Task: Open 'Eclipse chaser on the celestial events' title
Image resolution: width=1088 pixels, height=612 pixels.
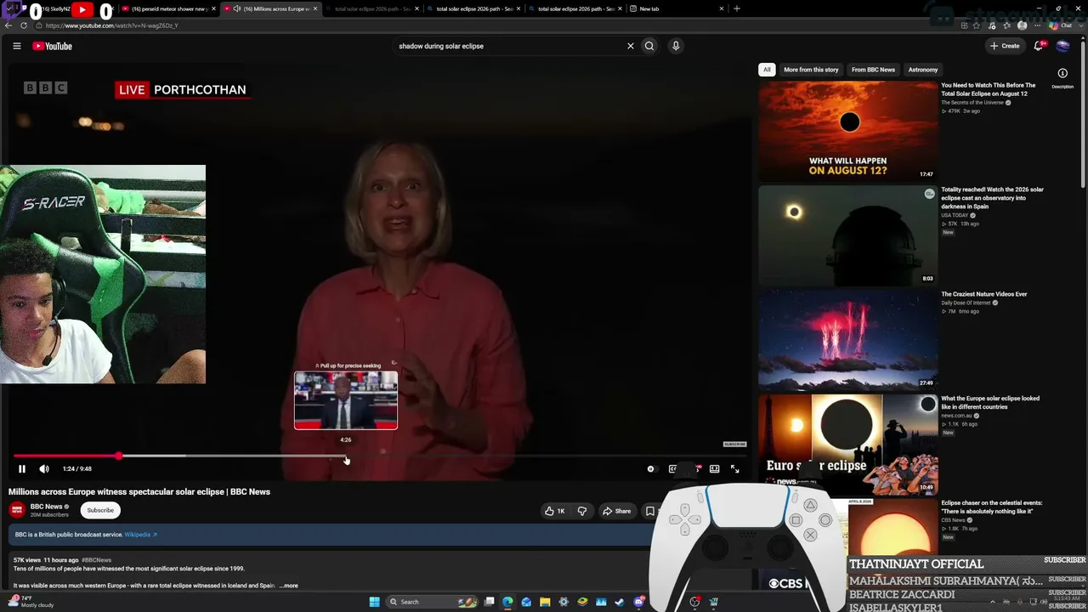Action: coord(992,507)
